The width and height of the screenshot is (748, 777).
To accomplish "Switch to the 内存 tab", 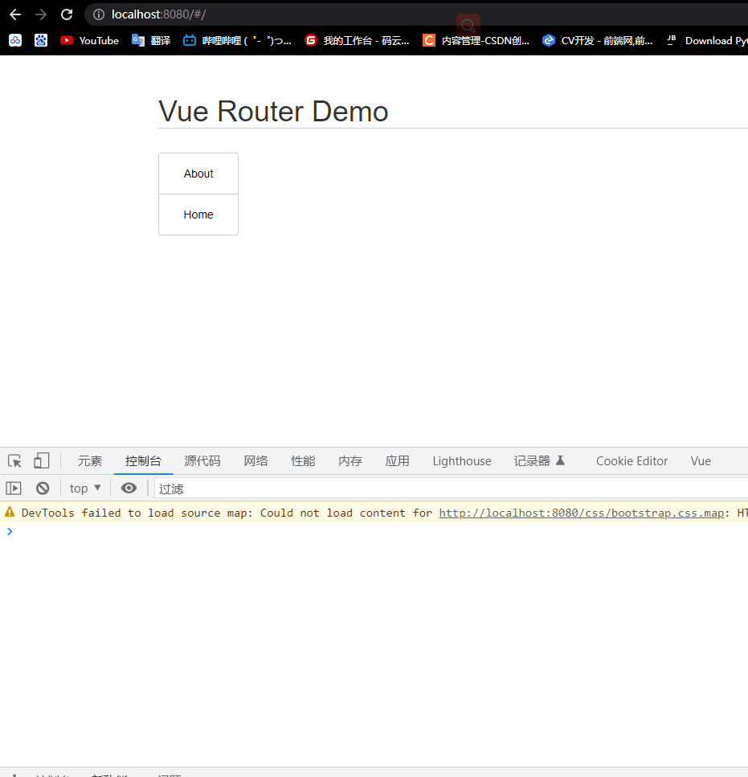I will coord(350,461).
